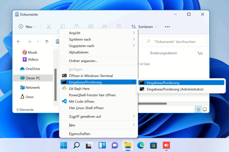Open Netzwerk in navigation pane

tap(30, 88)
